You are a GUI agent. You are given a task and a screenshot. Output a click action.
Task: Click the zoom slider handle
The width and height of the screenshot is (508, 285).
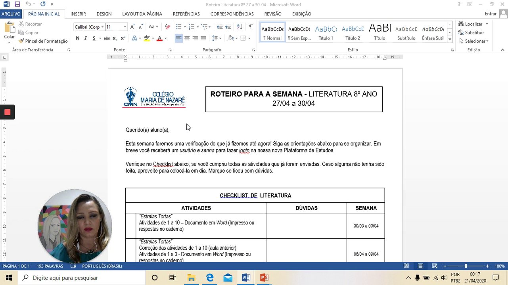coord(466,266)
